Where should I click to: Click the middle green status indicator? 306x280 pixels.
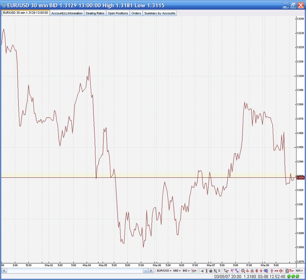[x=293, y=276]
